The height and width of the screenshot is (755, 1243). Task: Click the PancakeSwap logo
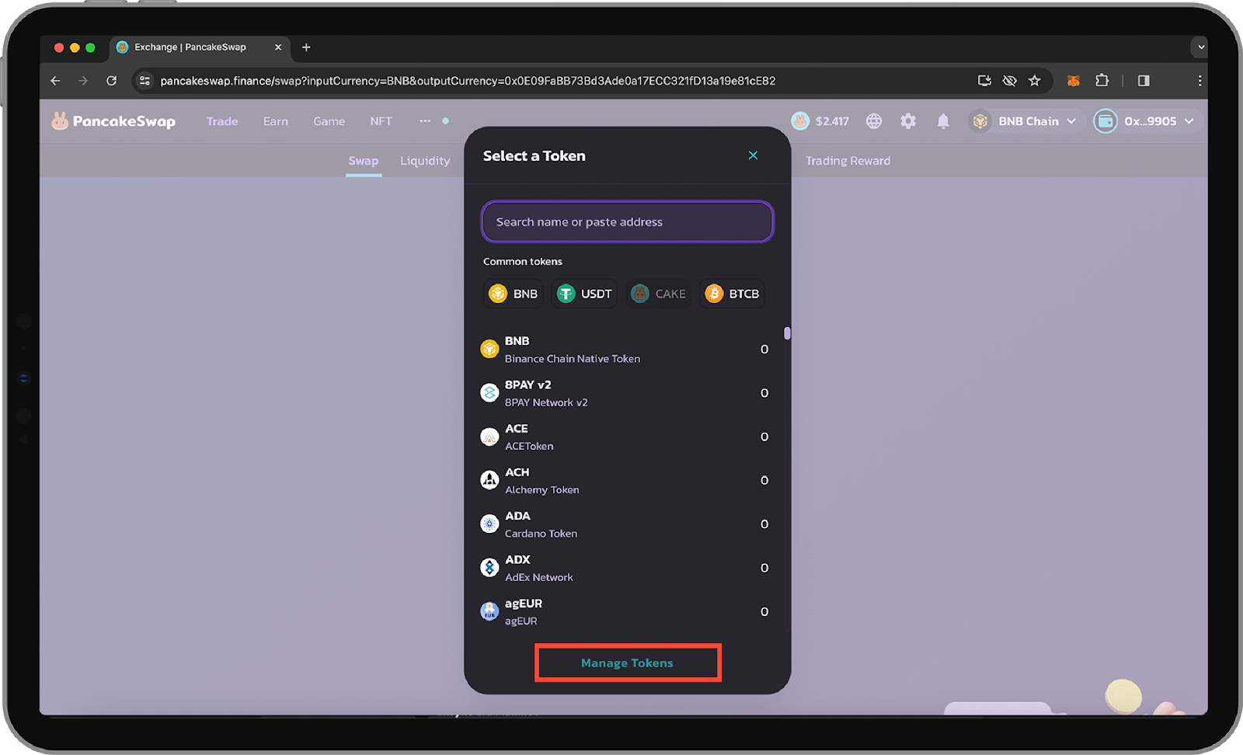113,121
